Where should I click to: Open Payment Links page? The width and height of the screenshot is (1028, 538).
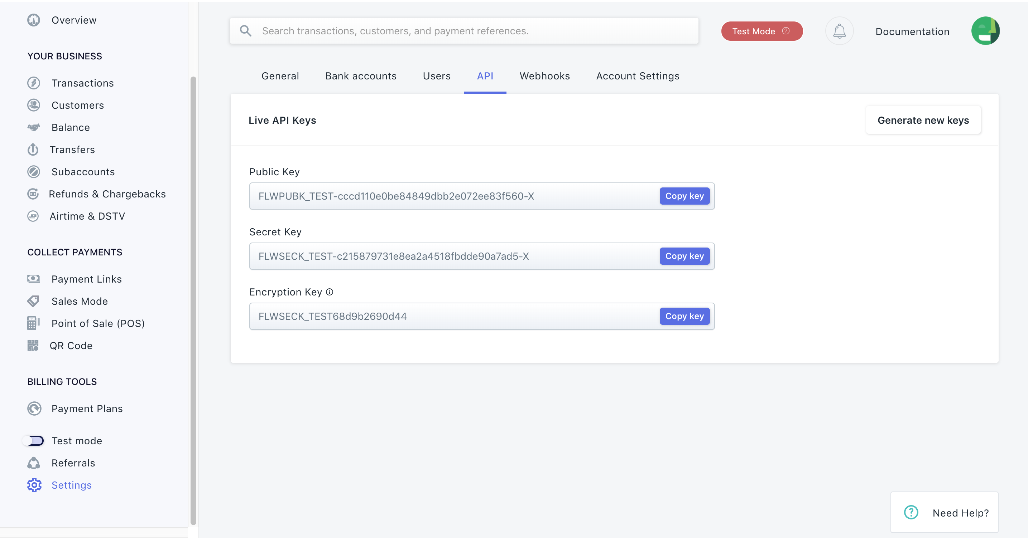(x=87, y=279)
